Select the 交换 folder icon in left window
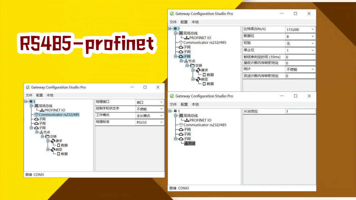 tap(47, 137)
